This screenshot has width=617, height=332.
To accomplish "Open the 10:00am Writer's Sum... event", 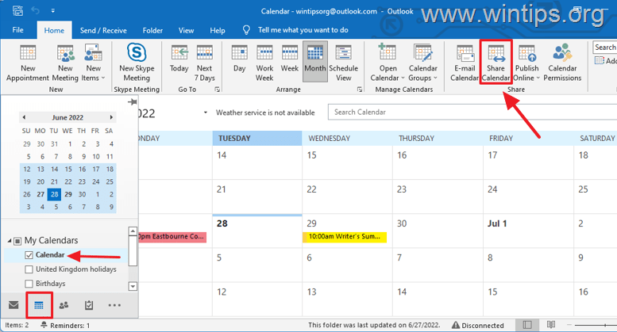I will point(345,237).
